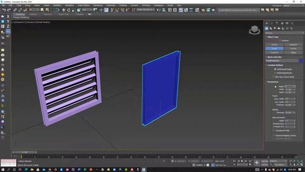This screenshot has width=305, height=172.
Task: Click the Awning window type button
Action: click(274, 44)
